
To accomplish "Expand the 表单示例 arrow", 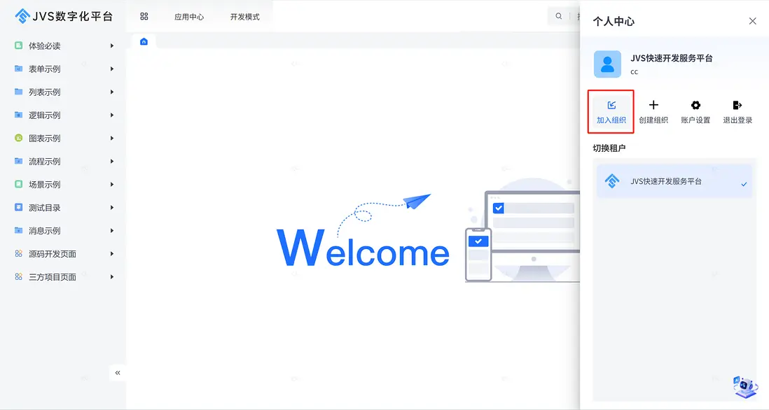I will [x=112, y=69].
